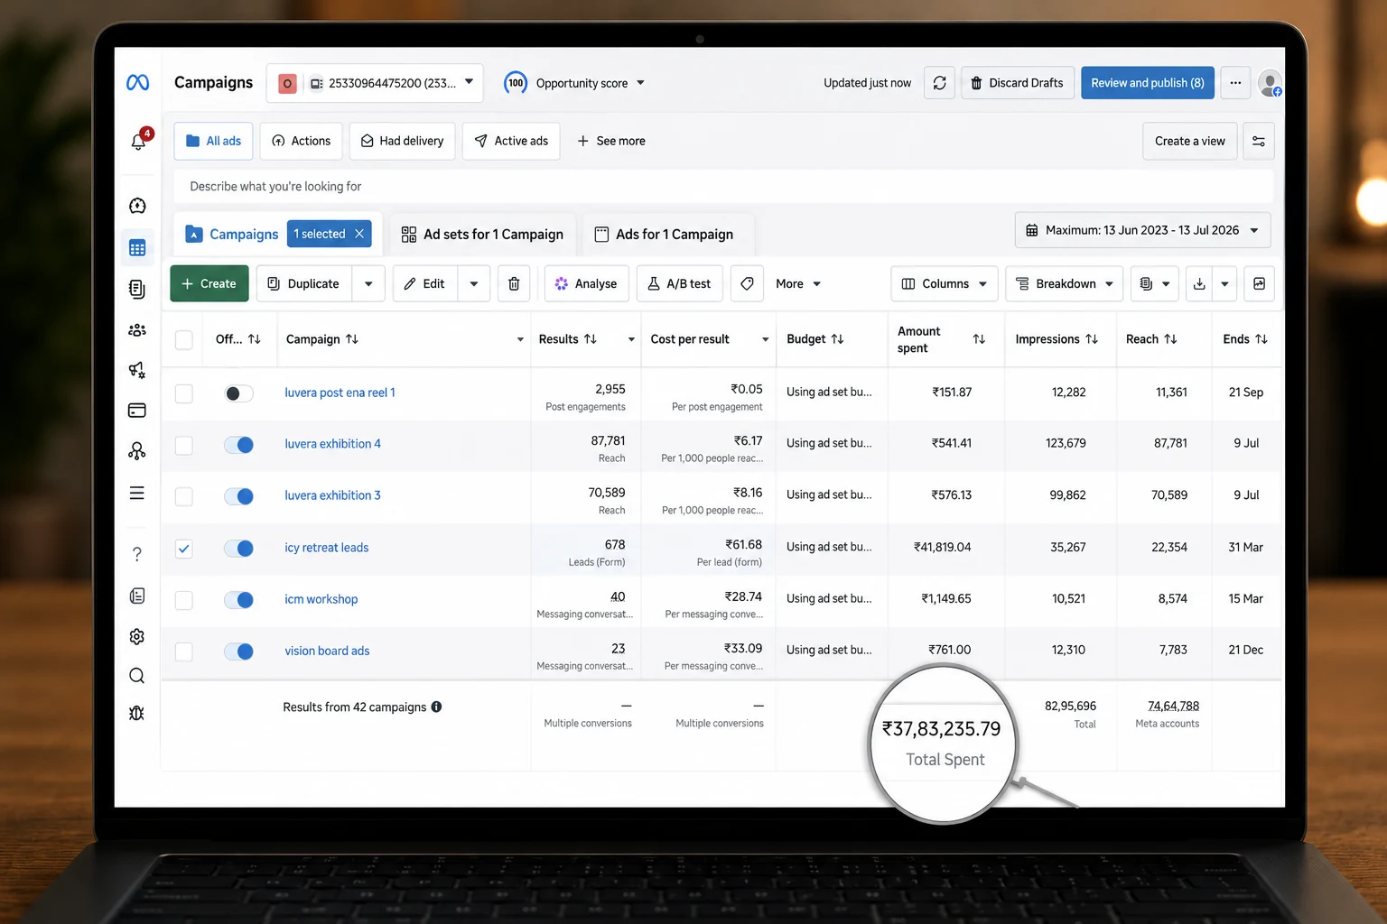Open the ad account selector dropdown
The height and width of the screenshot is (924, 1387).
coord(375,83)
